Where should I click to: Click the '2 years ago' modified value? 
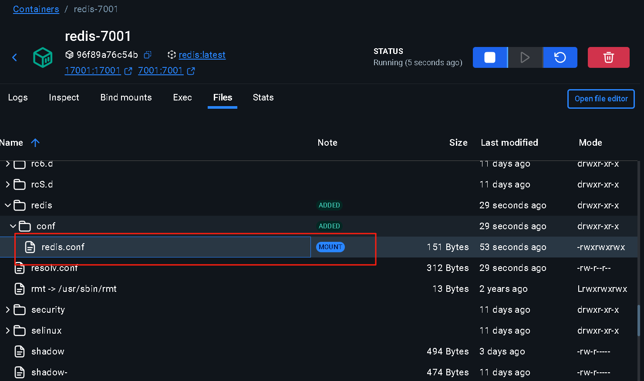(504, 289)
